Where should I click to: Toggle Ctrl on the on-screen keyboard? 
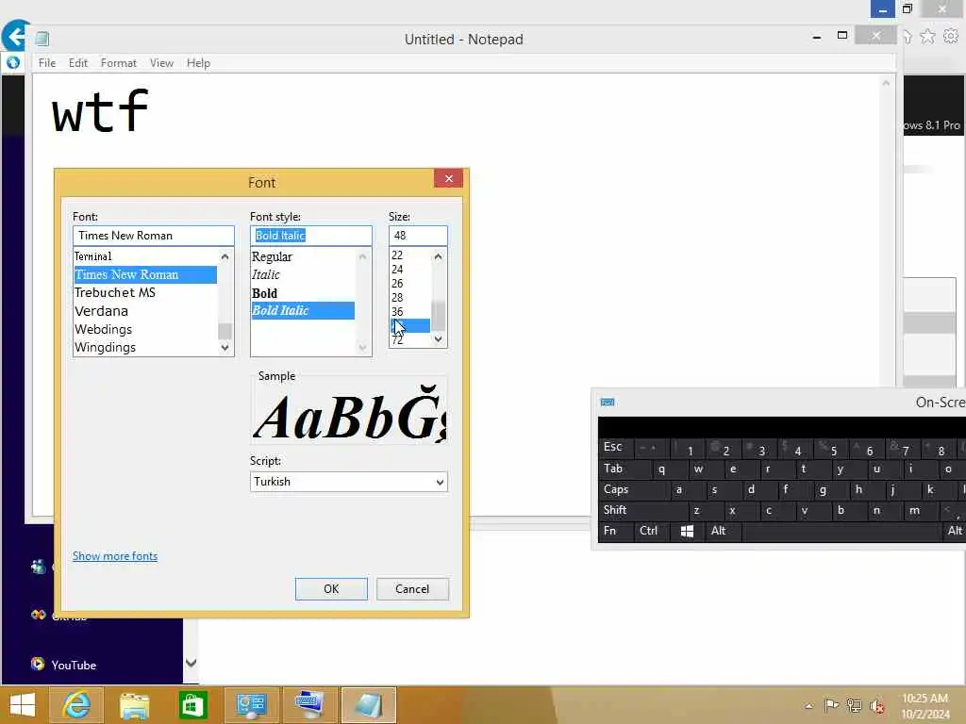(651, 531)
